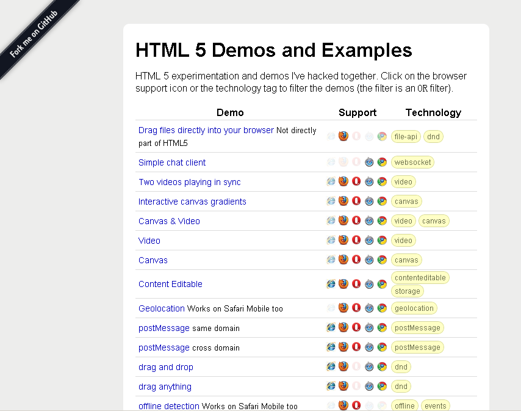Click Chrome icon in drag anything row
This screenshot has height=411, width=521.
click(382, 386)
